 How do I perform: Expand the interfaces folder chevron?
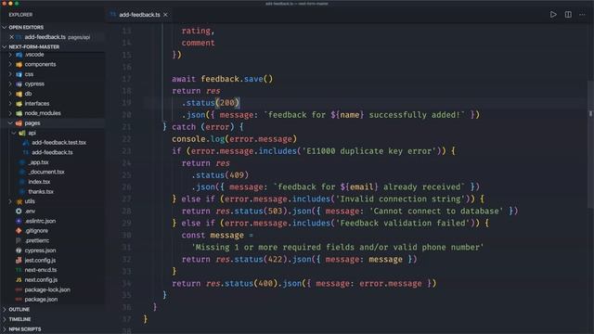coord(10,103)
